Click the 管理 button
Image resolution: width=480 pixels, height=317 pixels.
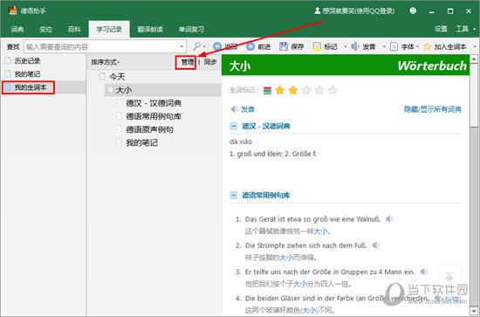(x=188, y=62)
